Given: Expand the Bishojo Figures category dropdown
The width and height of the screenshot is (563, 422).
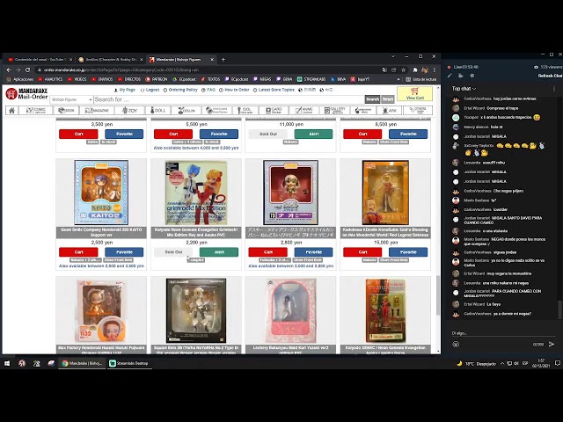Looking at the screenshot, I should (x=71, y=99).
